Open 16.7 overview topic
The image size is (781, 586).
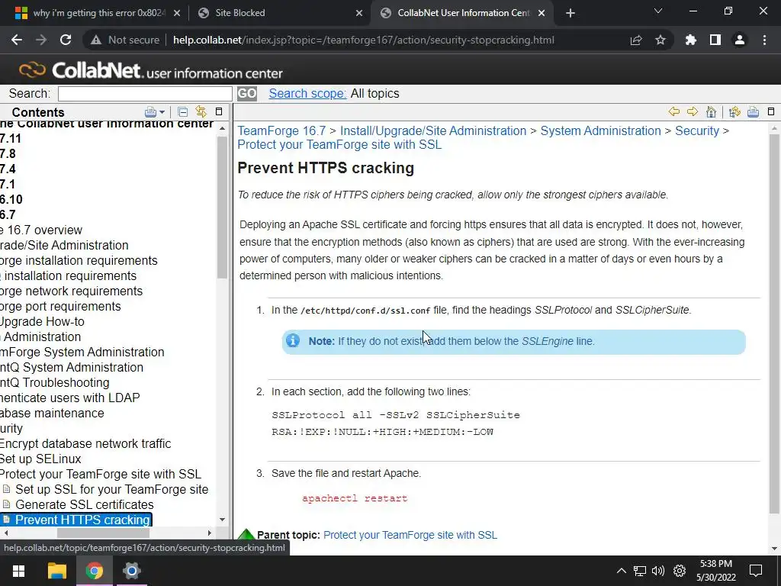click(41, 230)
